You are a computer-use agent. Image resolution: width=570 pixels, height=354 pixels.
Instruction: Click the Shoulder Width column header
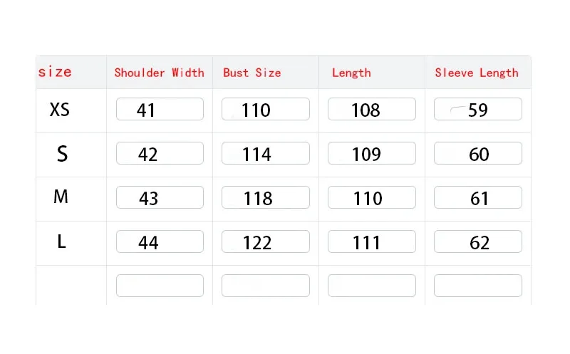(159, 73)
